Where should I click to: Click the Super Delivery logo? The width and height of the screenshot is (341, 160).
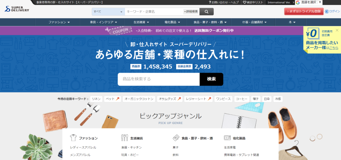17,9
